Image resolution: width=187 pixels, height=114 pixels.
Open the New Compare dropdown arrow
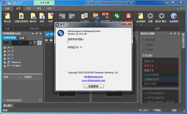point(8,24)
